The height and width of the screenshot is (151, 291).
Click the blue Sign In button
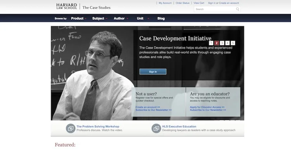(x=153, y=72)
